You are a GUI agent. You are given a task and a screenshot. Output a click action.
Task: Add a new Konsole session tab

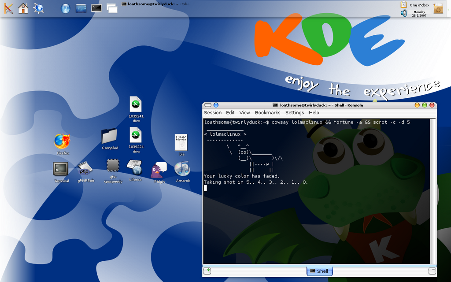(207, 271)
